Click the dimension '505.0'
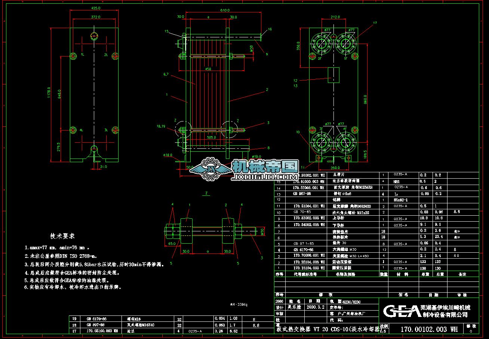The height and width of the screenshot is (339, 489). click(x=212, y=137)
